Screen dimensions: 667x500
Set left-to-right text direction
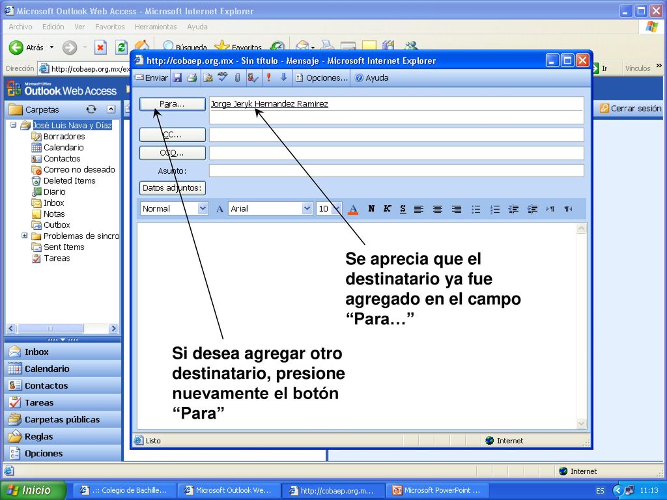(x=550, y=209)
